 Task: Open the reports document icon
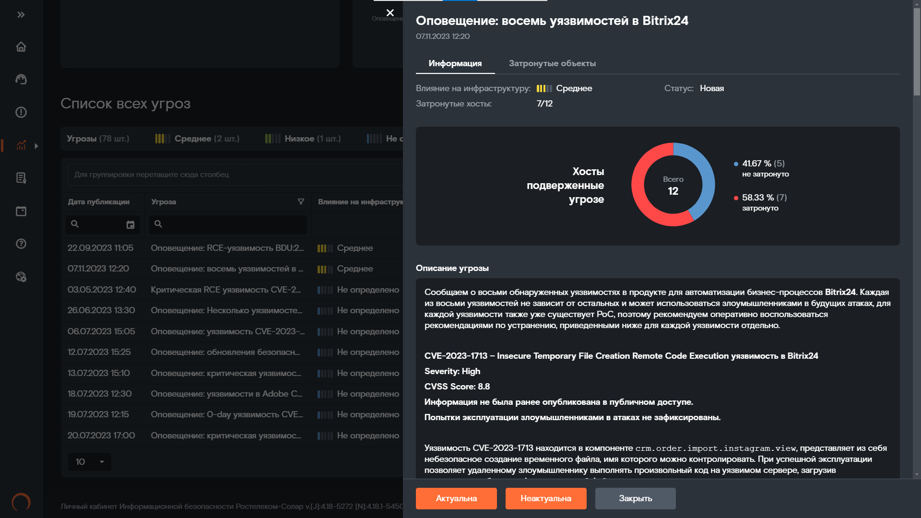click(21, 178)
